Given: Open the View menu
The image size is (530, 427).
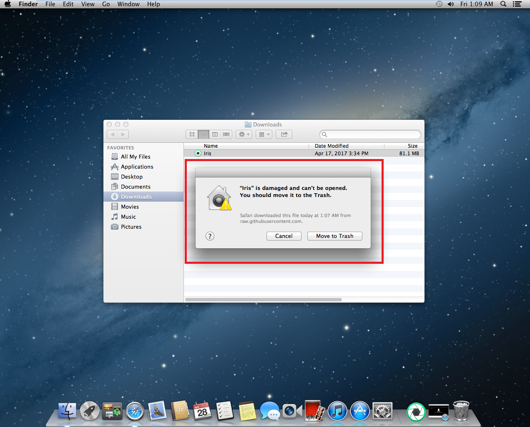Looking at the screenshot, I should 88,4.
